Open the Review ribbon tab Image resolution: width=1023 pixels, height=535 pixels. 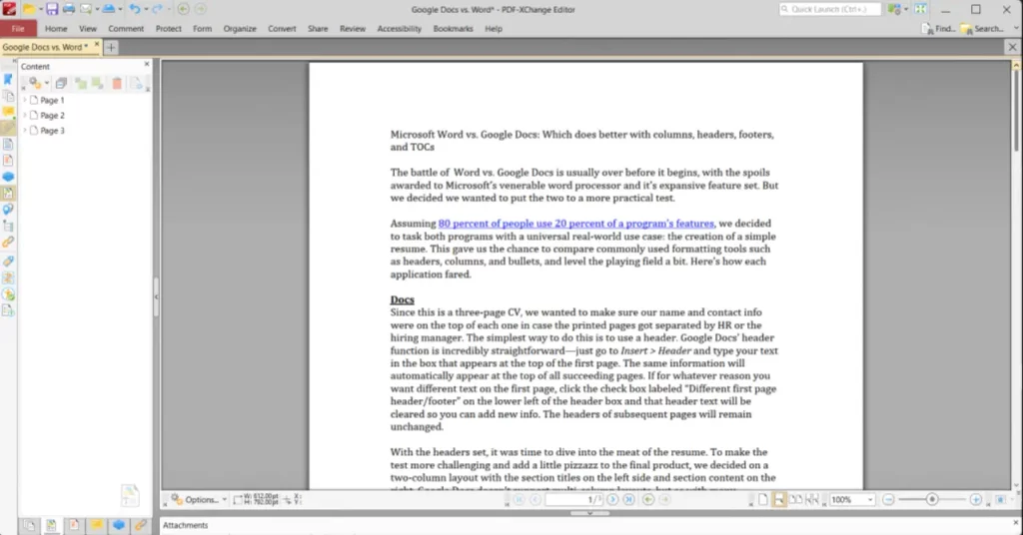pyautogui.click(x=353, y=29)
